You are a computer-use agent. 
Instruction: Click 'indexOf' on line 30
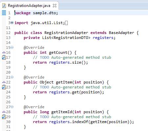coord(80,122)
